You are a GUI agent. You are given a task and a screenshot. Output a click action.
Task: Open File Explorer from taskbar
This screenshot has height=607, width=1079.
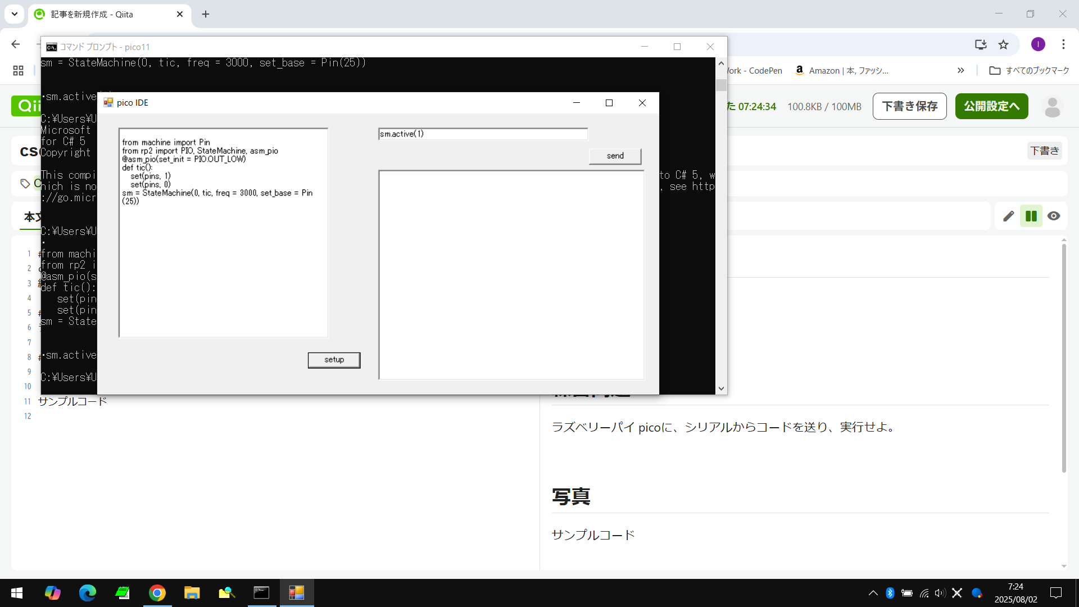[x=192, y=592]
